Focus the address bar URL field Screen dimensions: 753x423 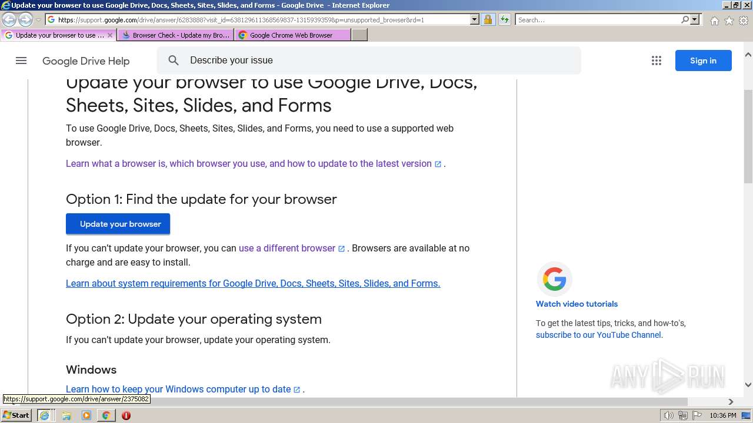coord(262,19)
